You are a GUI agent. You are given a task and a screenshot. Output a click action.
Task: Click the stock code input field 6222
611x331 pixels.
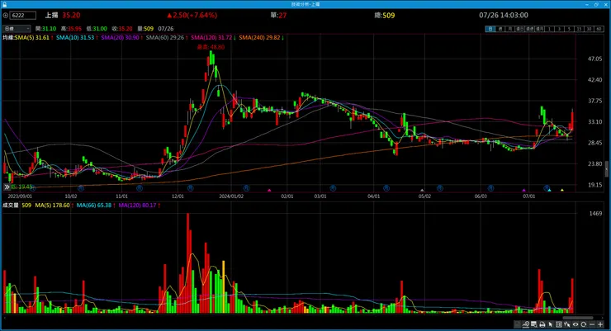pos(23,16)
